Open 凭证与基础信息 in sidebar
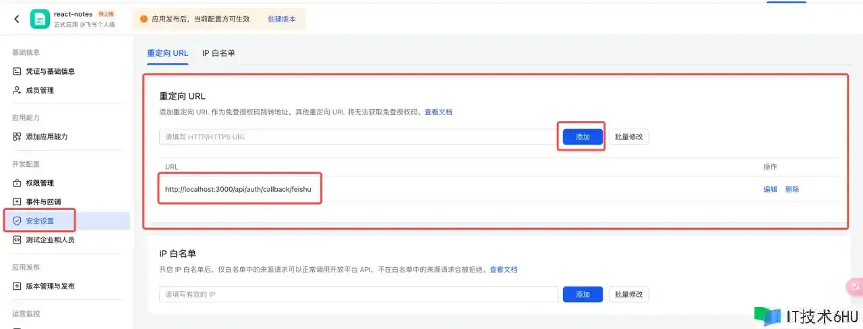 pos(50,71)
